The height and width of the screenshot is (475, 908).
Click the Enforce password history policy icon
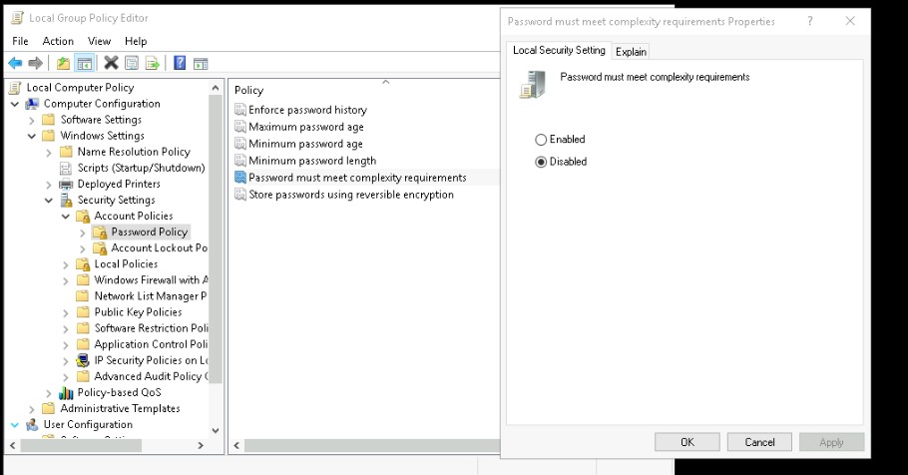[240, 110]
